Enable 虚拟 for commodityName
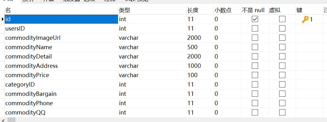The height and width of the screenshot is (122, 327). [282, 47]
